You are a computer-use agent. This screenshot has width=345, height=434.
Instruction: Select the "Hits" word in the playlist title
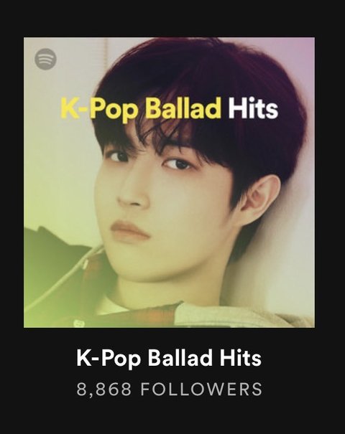point(241,358)
